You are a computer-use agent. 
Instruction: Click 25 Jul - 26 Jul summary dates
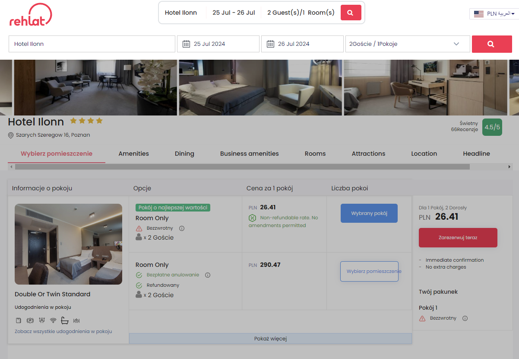pyautogui.click(x=234, y=13)
